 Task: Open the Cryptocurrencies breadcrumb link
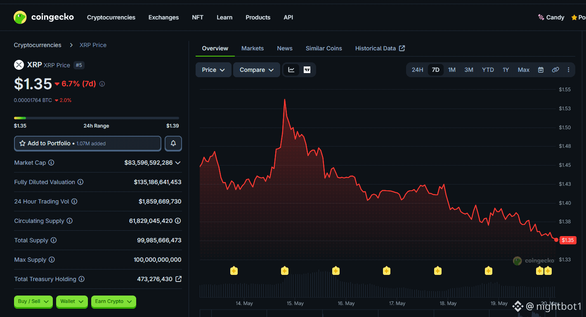(x=38, y=45)
